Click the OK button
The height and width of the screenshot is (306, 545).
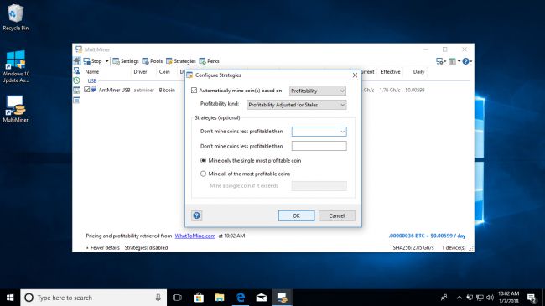point(297,215)
